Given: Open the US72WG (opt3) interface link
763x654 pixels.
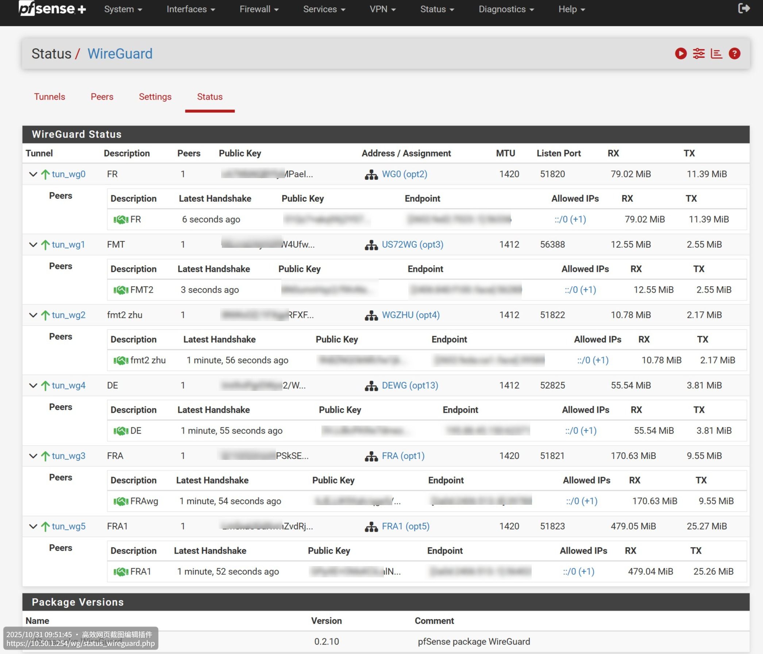Looking at the screenshot, I should coord(412,245).
